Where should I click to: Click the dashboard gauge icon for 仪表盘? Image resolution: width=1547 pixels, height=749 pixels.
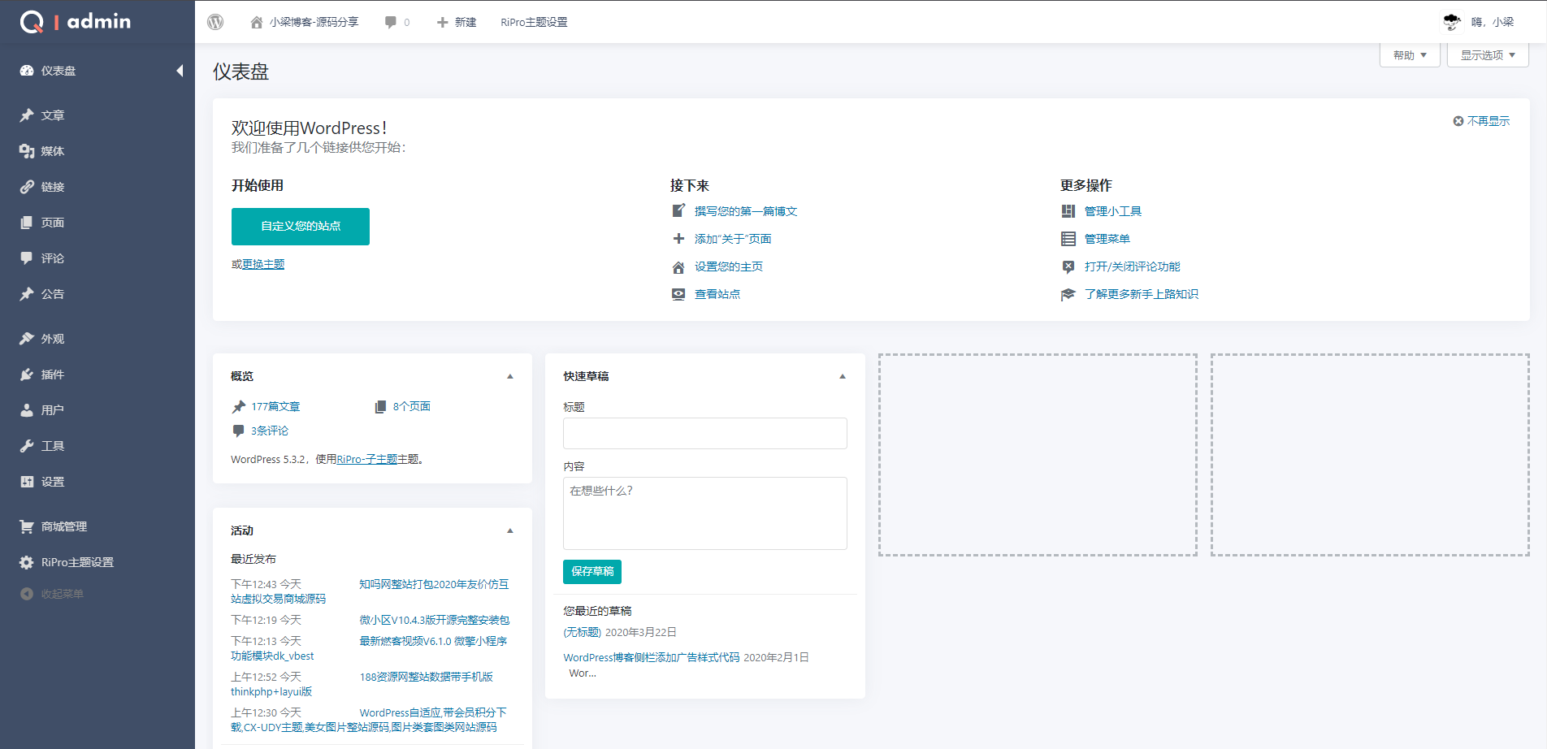click(x=27, y=71)
